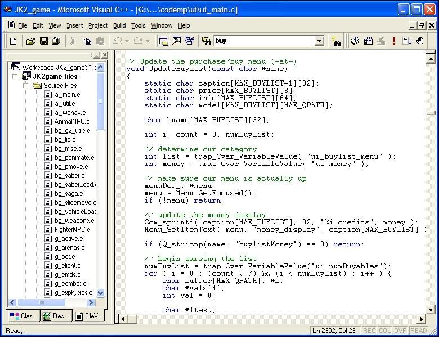The width and height of the screenshot is (439, 337).
Task: Open the Build menu
Action: point(119,25)
